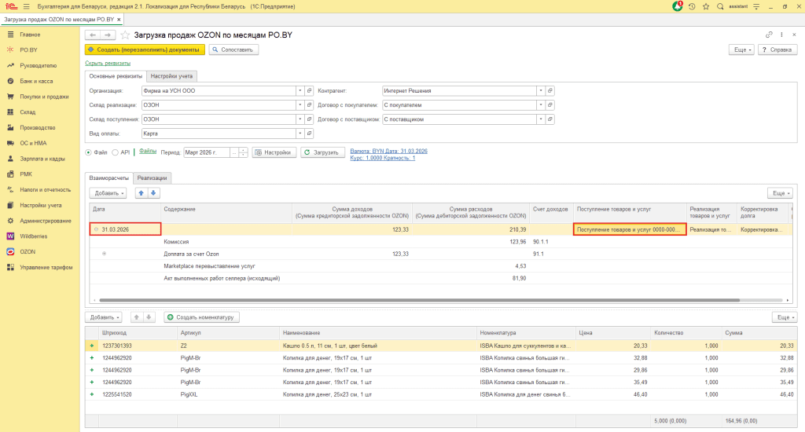The image size is (805, 432).
Task: Click Скрыть реквизиты link
Action: pyautogui.click(x=108, y=63)
